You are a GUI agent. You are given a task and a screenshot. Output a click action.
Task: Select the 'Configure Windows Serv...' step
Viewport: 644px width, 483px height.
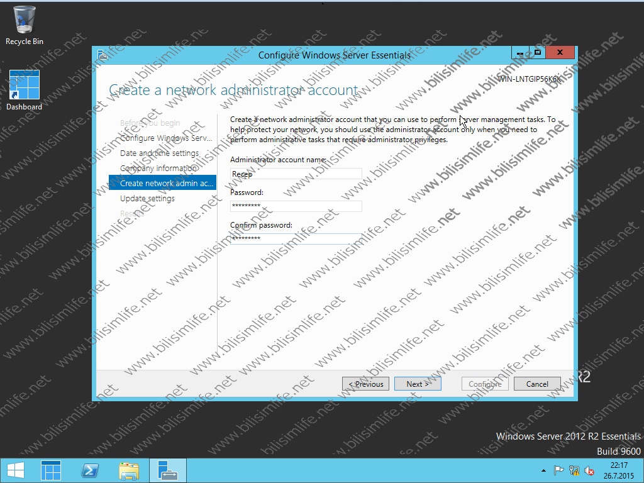pyautogui.click(x=166, y=138)
